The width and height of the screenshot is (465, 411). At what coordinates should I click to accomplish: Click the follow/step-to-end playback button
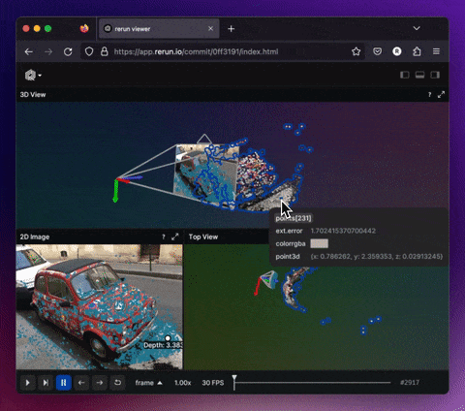tap(46, 383)
